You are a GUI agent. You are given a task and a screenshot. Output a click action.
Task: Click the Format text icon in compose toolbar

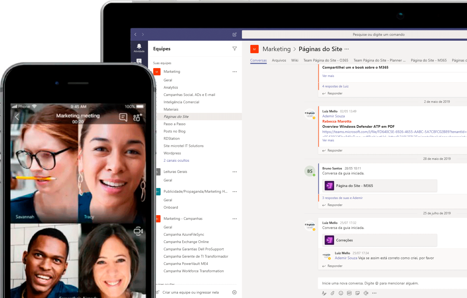[x=324, y=293]
